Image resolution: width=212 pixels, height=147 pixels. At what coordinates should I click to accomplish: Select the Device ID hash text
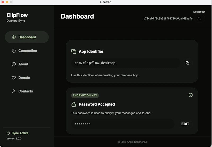pos(168,19)
